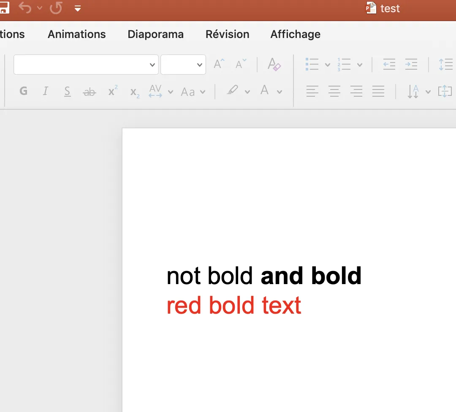456x412 pixels.
Task: Open the font color dropdown arrow
Action: [x=280, y=92]
